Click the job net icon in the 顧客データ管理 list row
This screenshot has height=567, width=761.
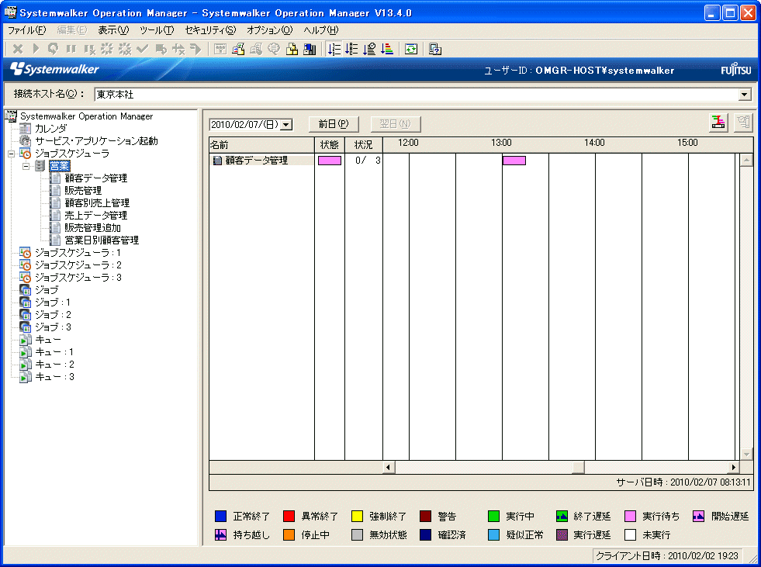217,161
